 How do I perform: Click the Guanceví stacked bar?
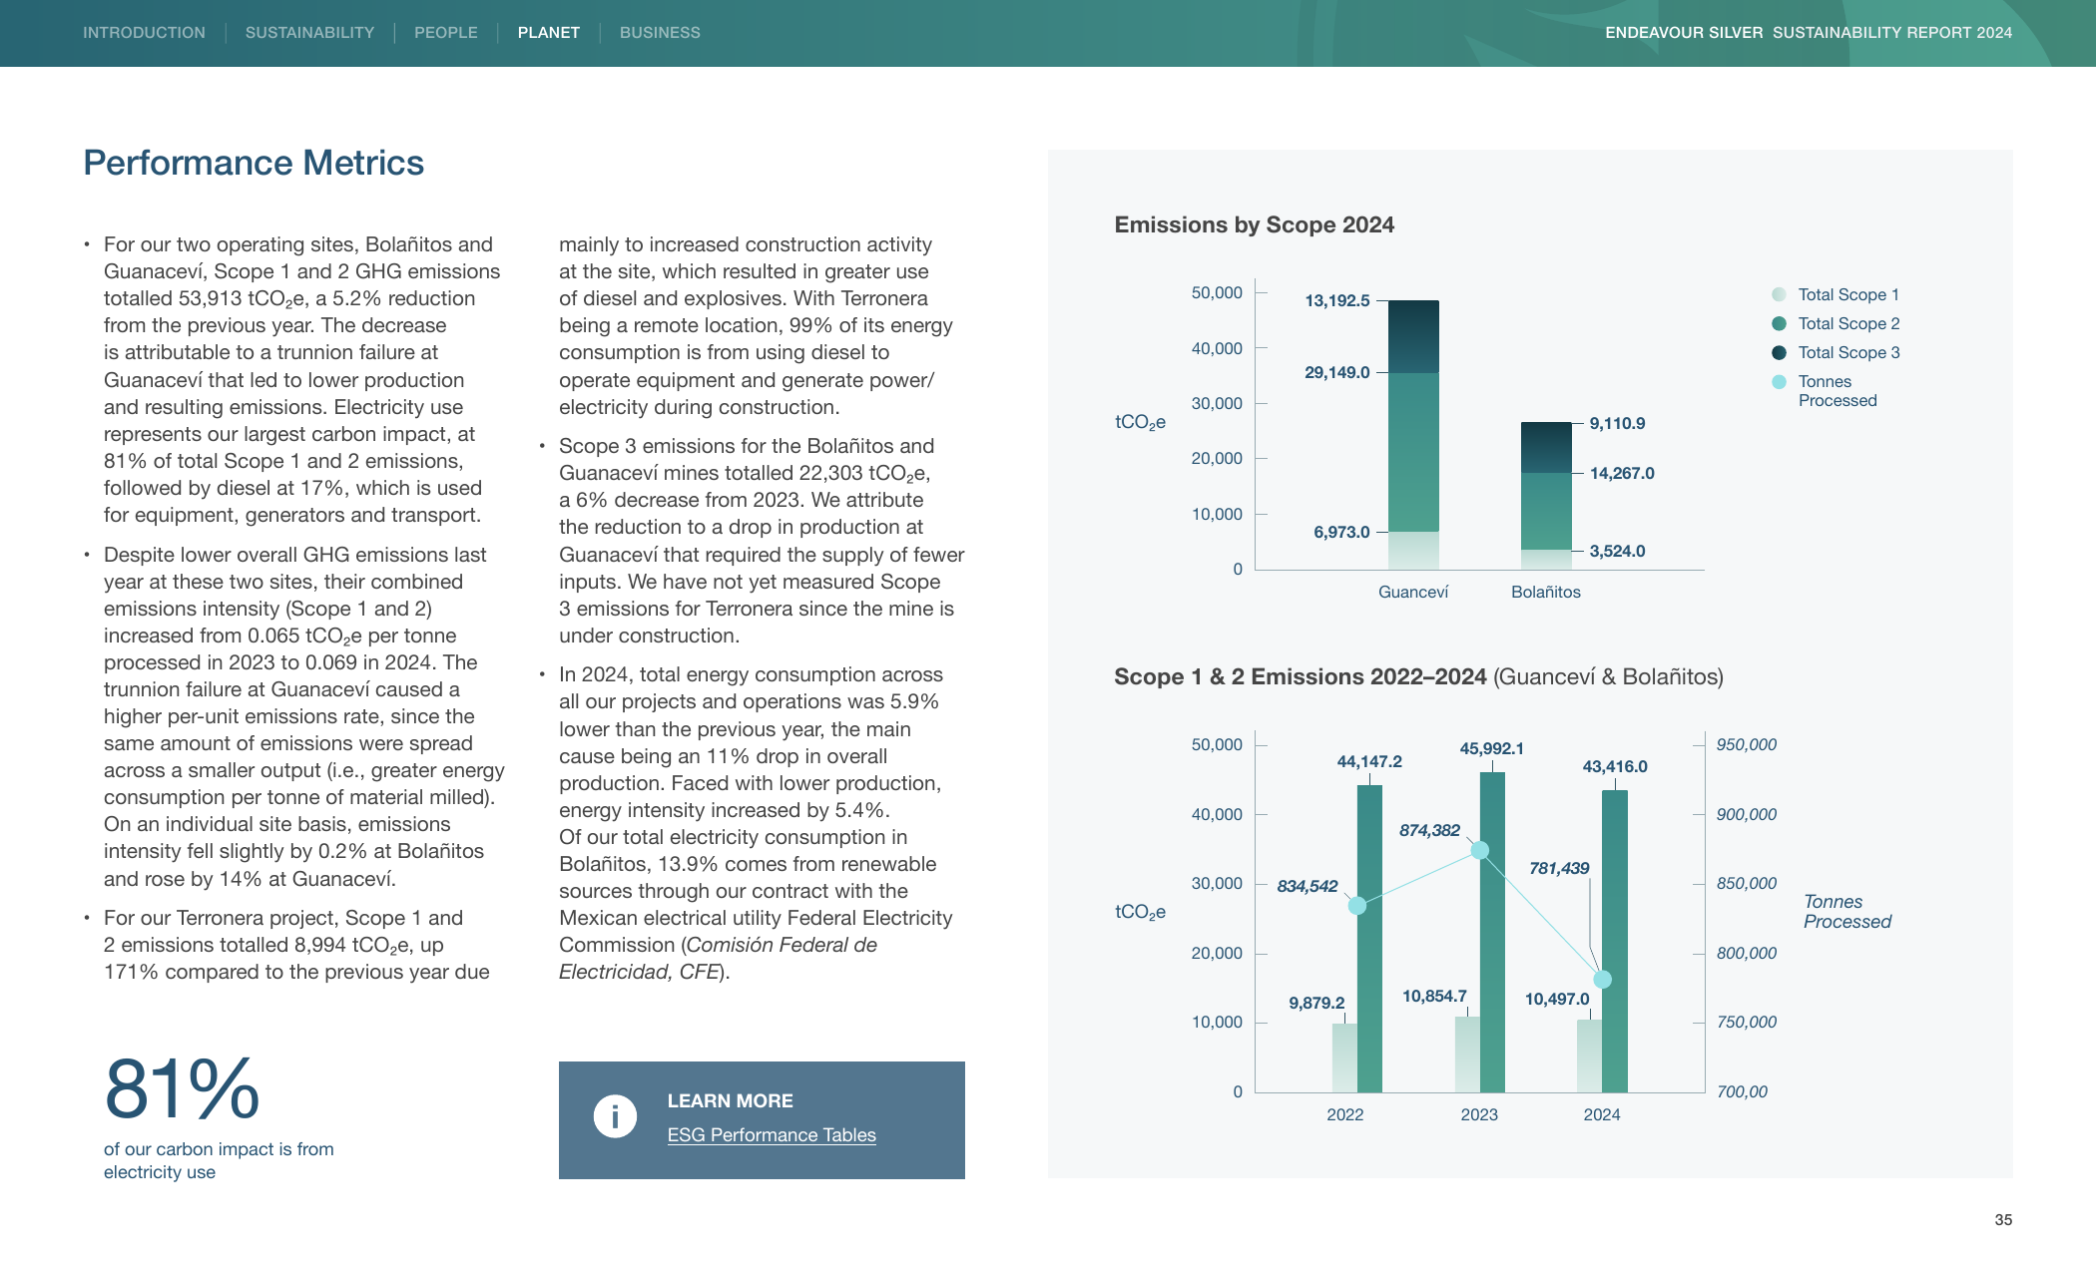point(1413,435)
